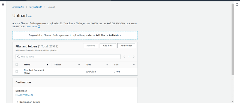
Task: Select the New Text Document (3).txt checkbox
Action: (17, 71)
